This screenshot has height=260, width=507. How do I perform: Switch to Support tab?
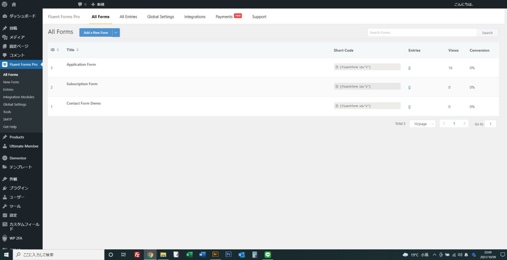click(x=259, y=17)
